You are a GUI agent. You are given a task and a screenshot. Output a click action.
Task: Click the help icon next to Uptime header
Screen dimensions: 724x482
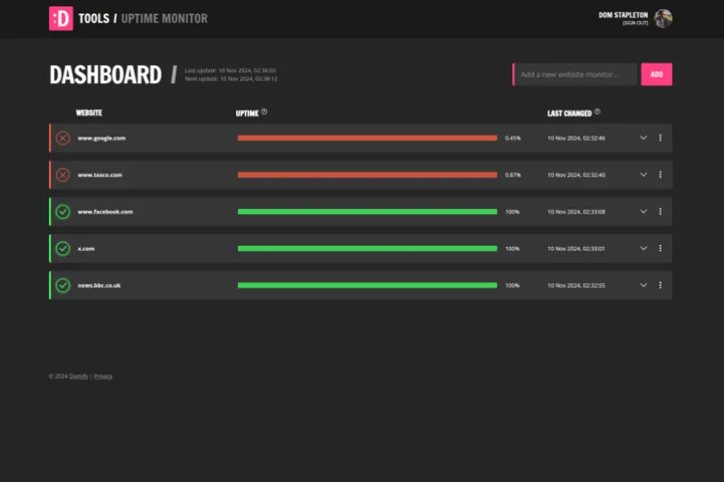[x=264, y=113]
